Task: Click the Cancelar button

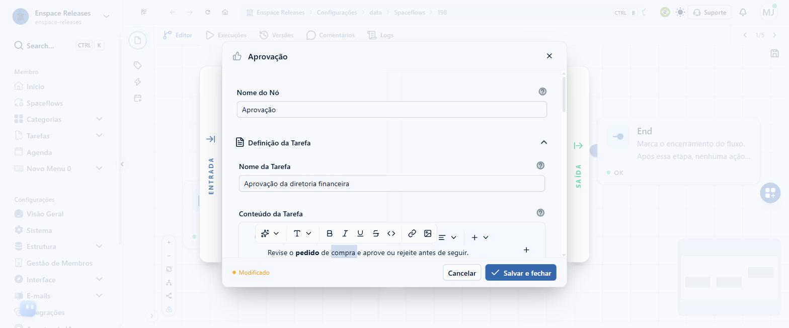Action: pyautogui.click(x=462, y=273)
